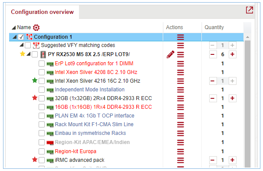Click yellow star beside PY RX2530 M5
263x171 pixels.
23,54
